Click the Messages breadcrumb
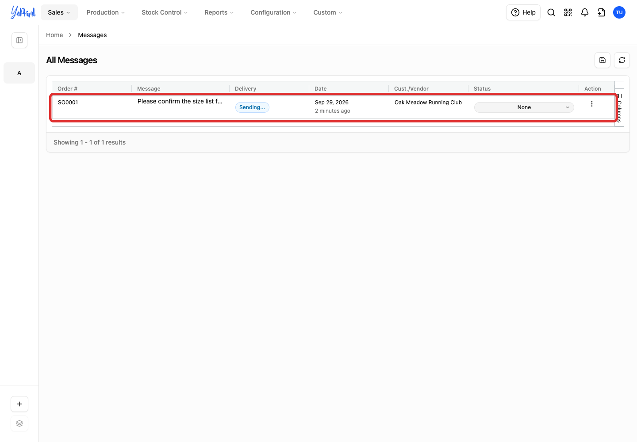This screenshot has width=637, height=442. click(x=92, y=35)
